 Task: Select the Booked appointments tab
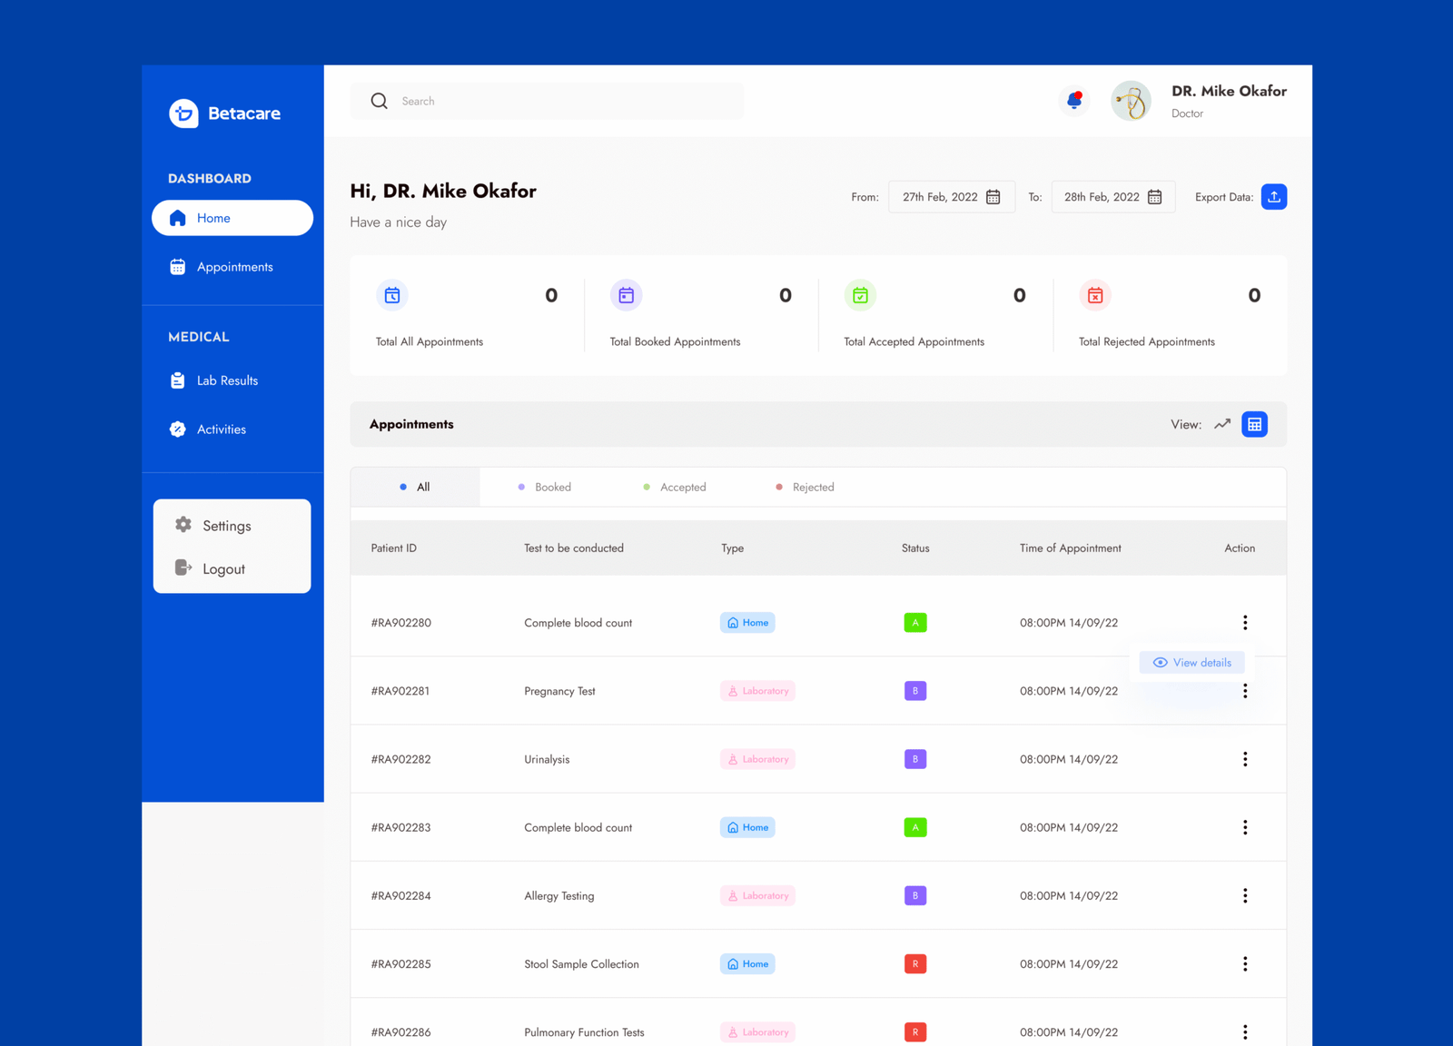pos(545,488)
